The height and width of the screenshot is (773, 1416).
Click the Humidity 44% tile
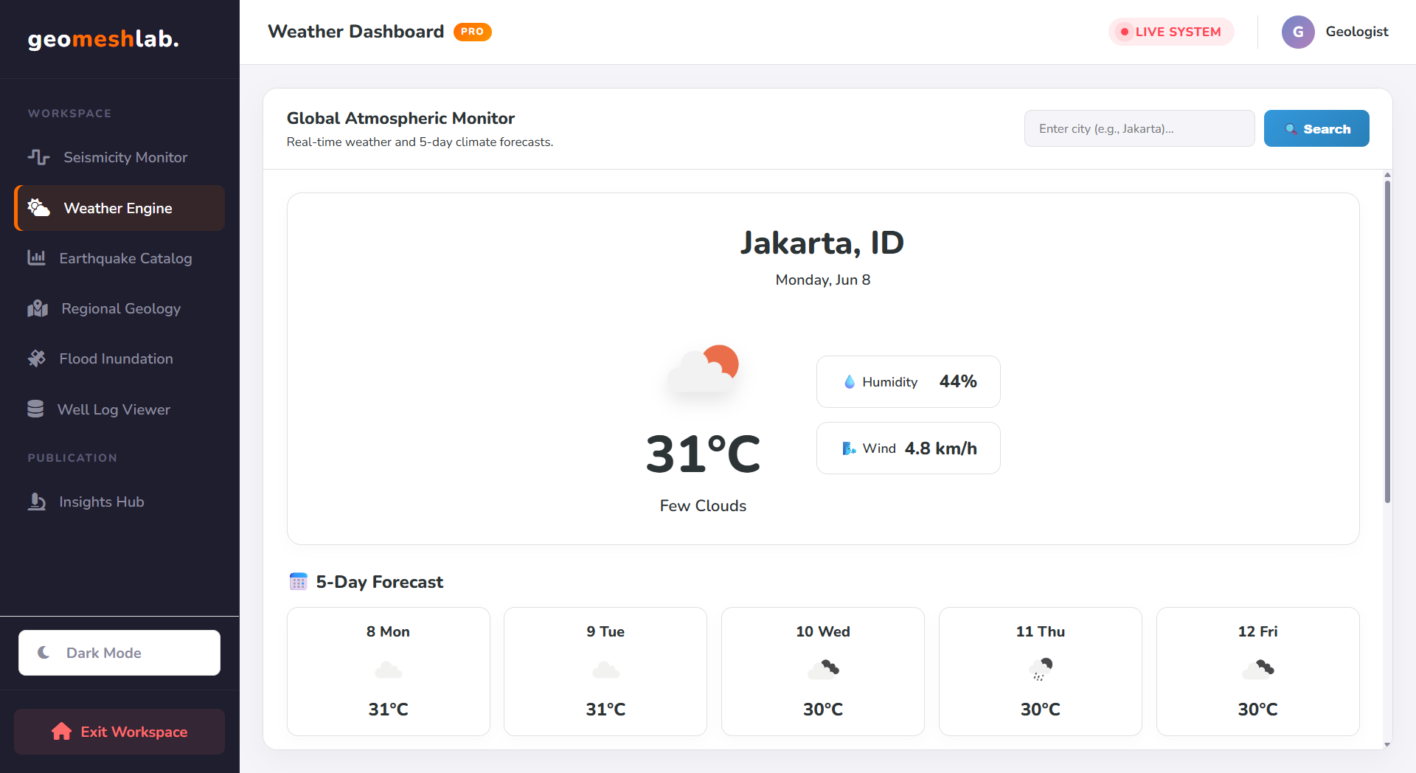909,381
